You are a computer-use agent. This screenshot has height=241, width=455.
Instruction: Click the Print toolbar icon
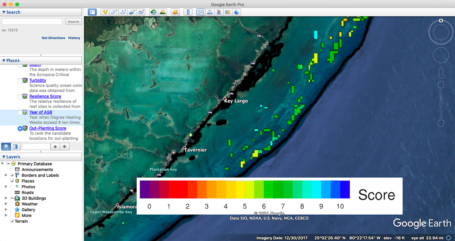click(210, 12)
